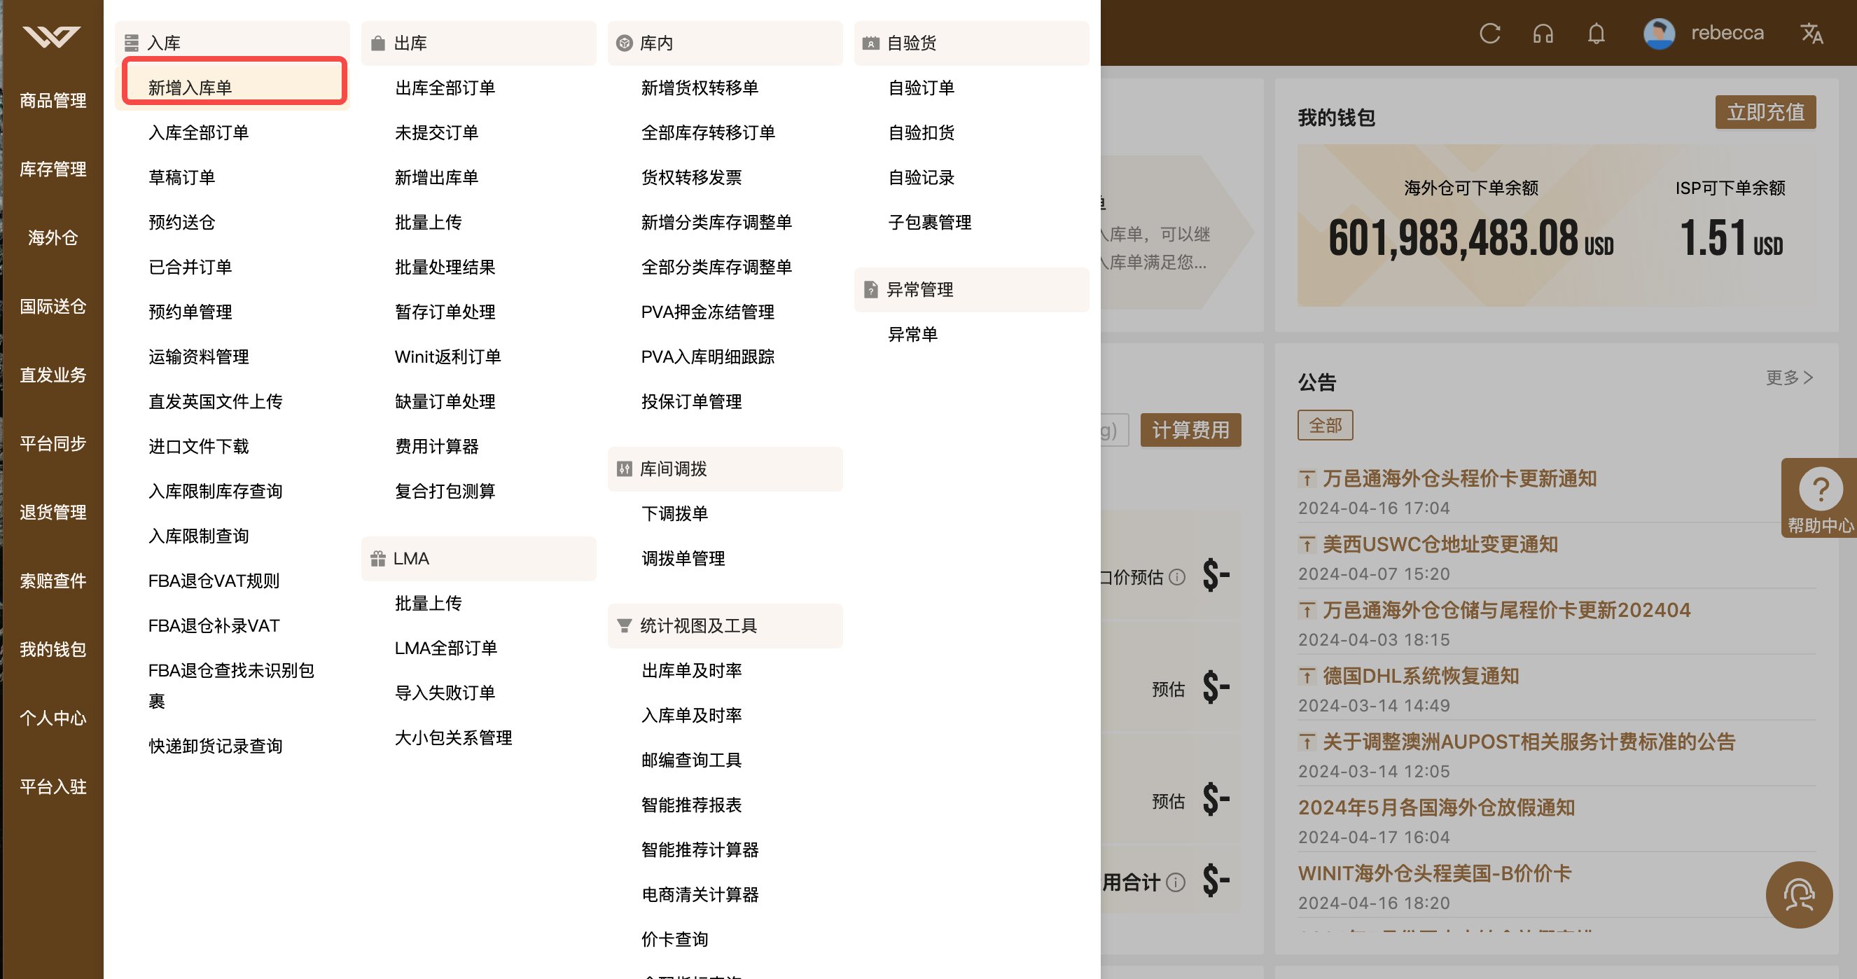Click the rebecca username
This screenshot has width=1857, height=979.
1727,33
